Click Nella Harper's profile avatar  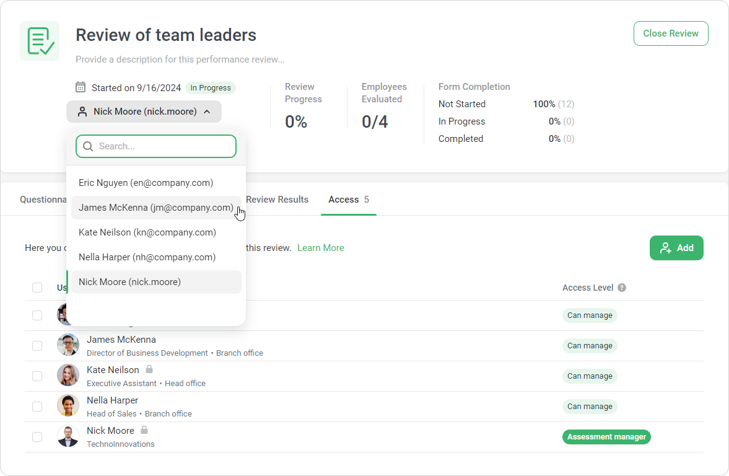pyautogui.click(x=68, y=406)
